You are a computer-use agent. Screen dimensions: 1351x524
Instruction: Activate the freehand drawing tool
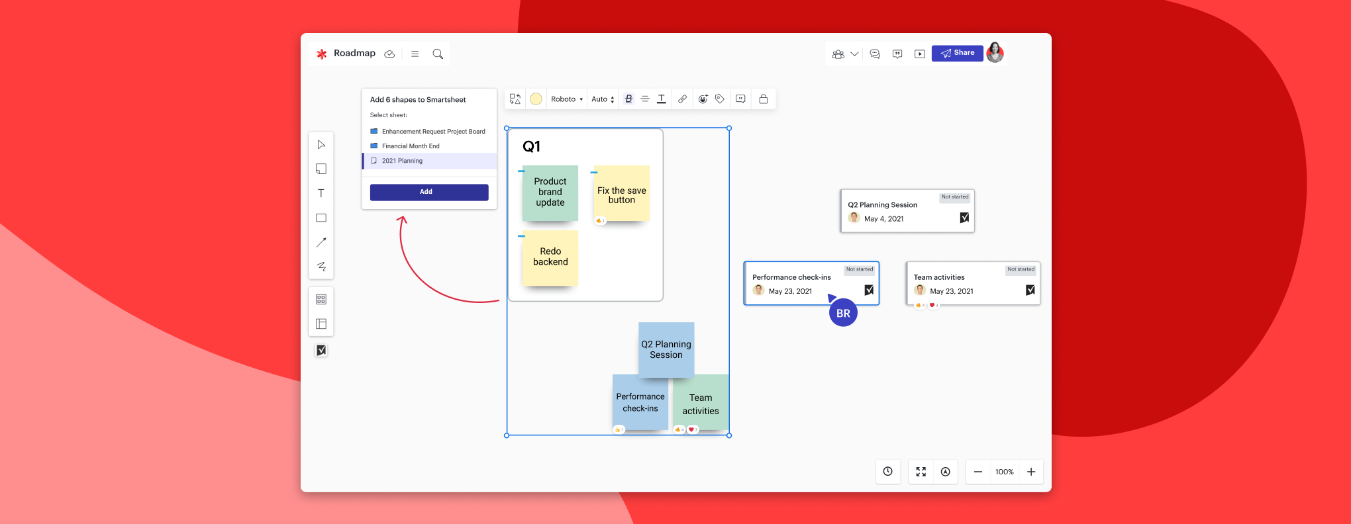(x=321, y=266)
